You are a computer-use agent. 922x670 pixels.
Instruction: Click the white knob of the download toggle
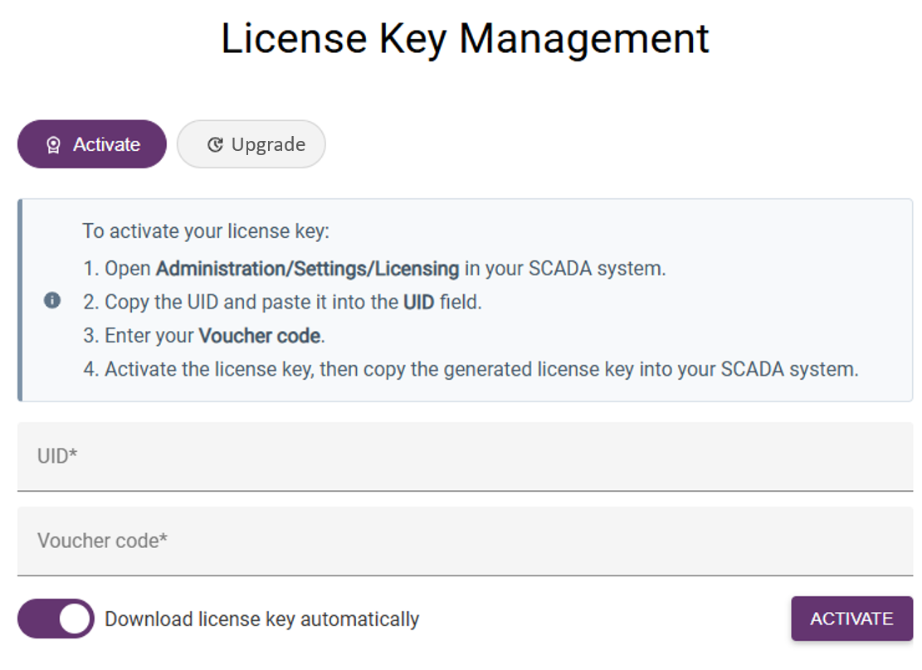click(x=74, y=619)
